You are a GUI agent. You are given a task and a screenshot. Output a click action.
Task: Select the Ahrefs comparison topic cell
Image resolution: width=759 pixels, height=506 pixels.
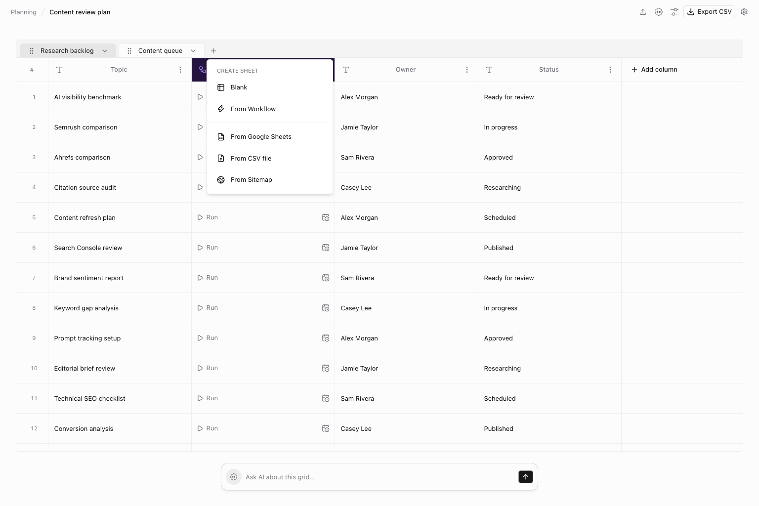pyautogui.click(x=120, y=157)
